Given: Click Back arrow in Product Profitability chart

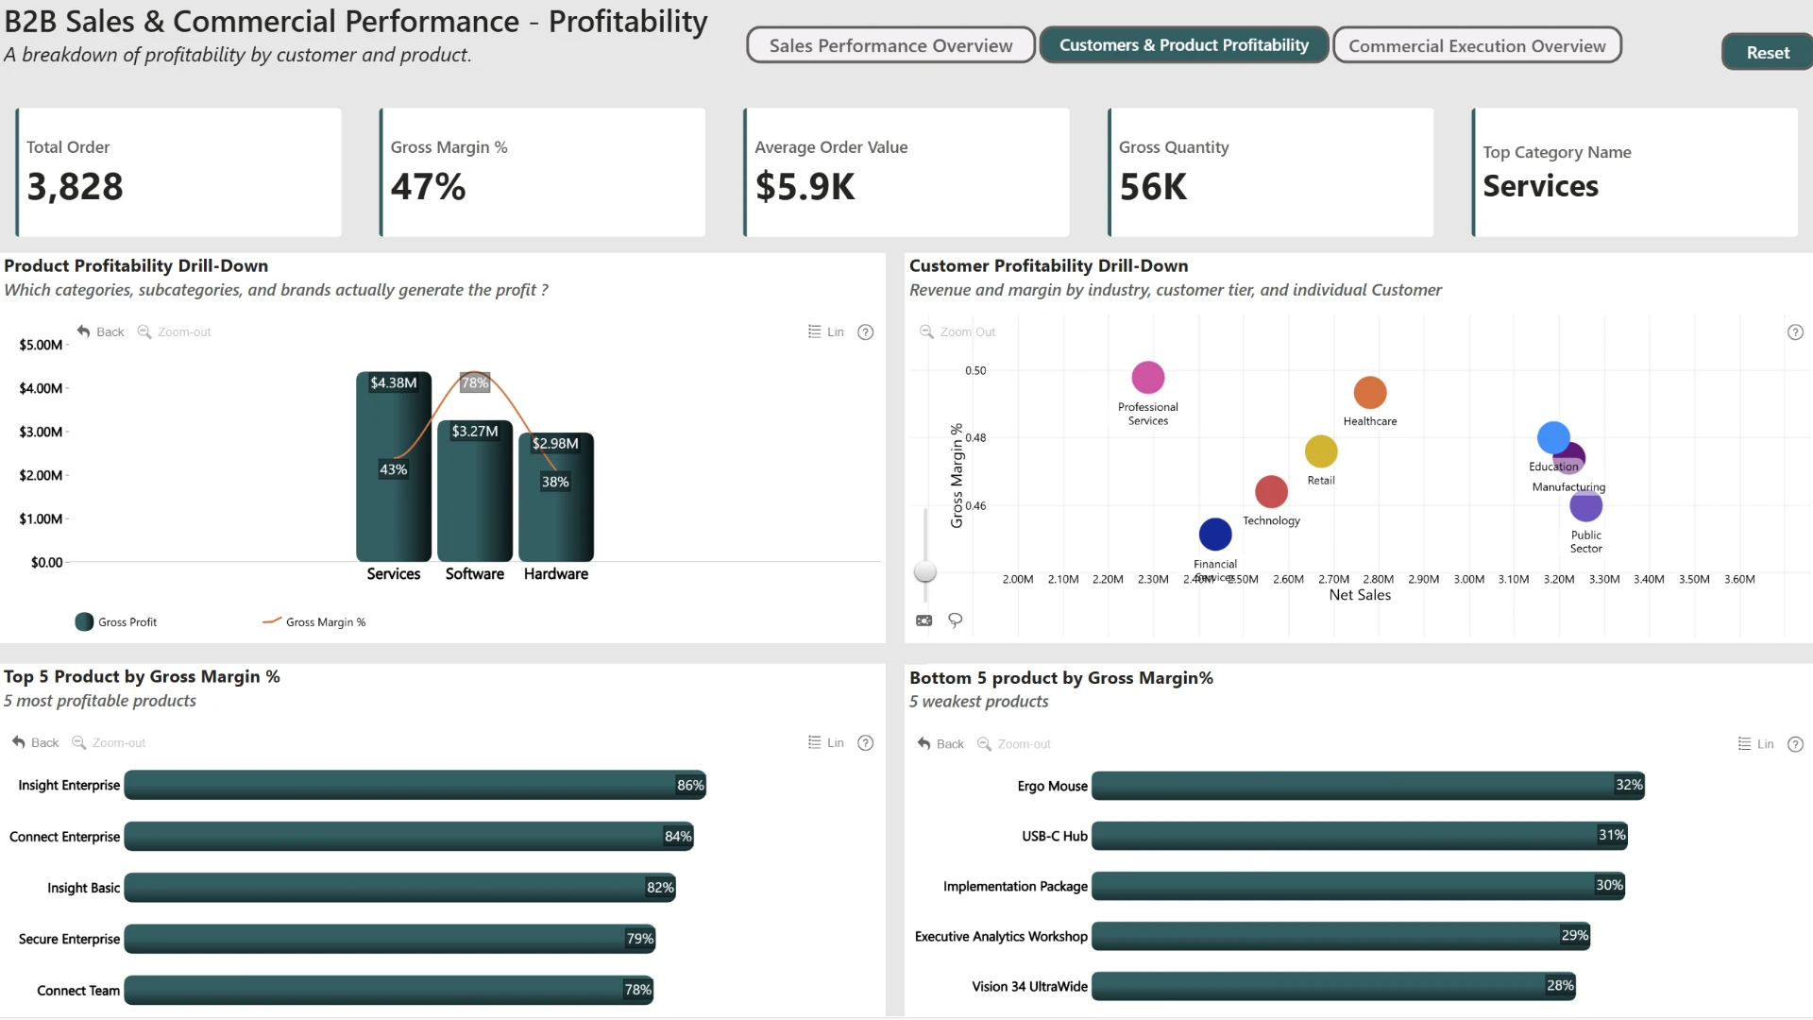Looking at the screenshot, I should [83, 331].
